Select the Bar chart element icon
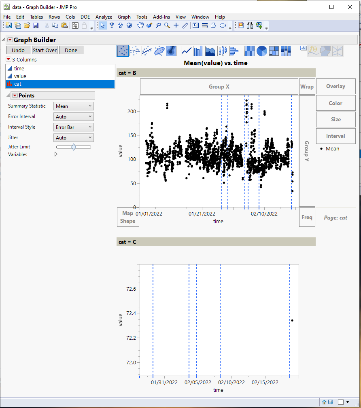 (197, 51)
